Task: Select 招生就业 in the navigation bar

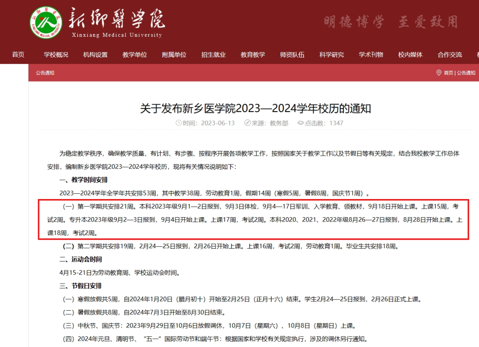Action: 213,55
